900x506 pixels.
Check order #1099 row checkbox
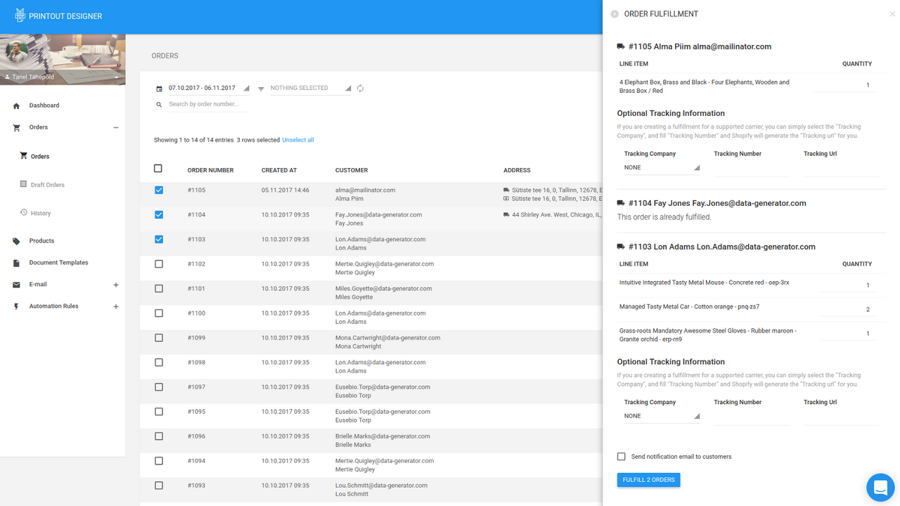158,337
